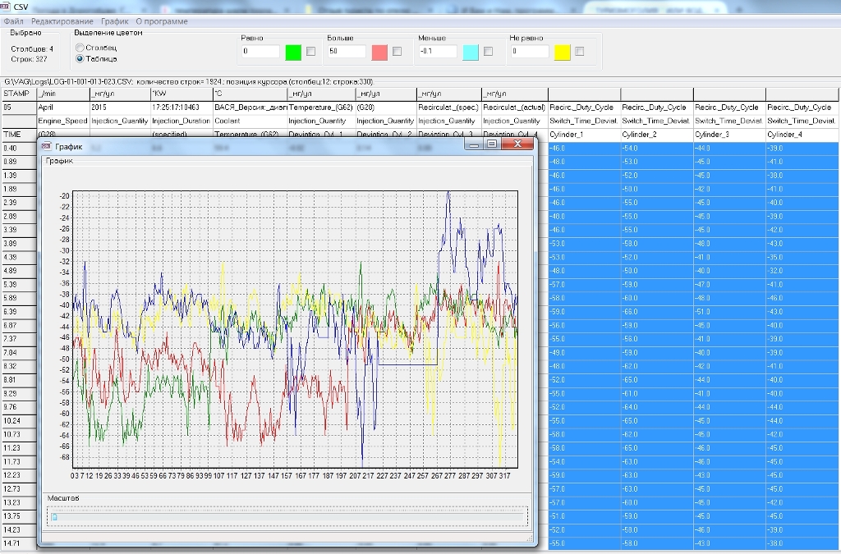Image resolution: width=841 pixels, height=554 pixels.
Task: Click the Меньше value field showing -0.1
Action: pyautogui.click(x=438, y=52)
